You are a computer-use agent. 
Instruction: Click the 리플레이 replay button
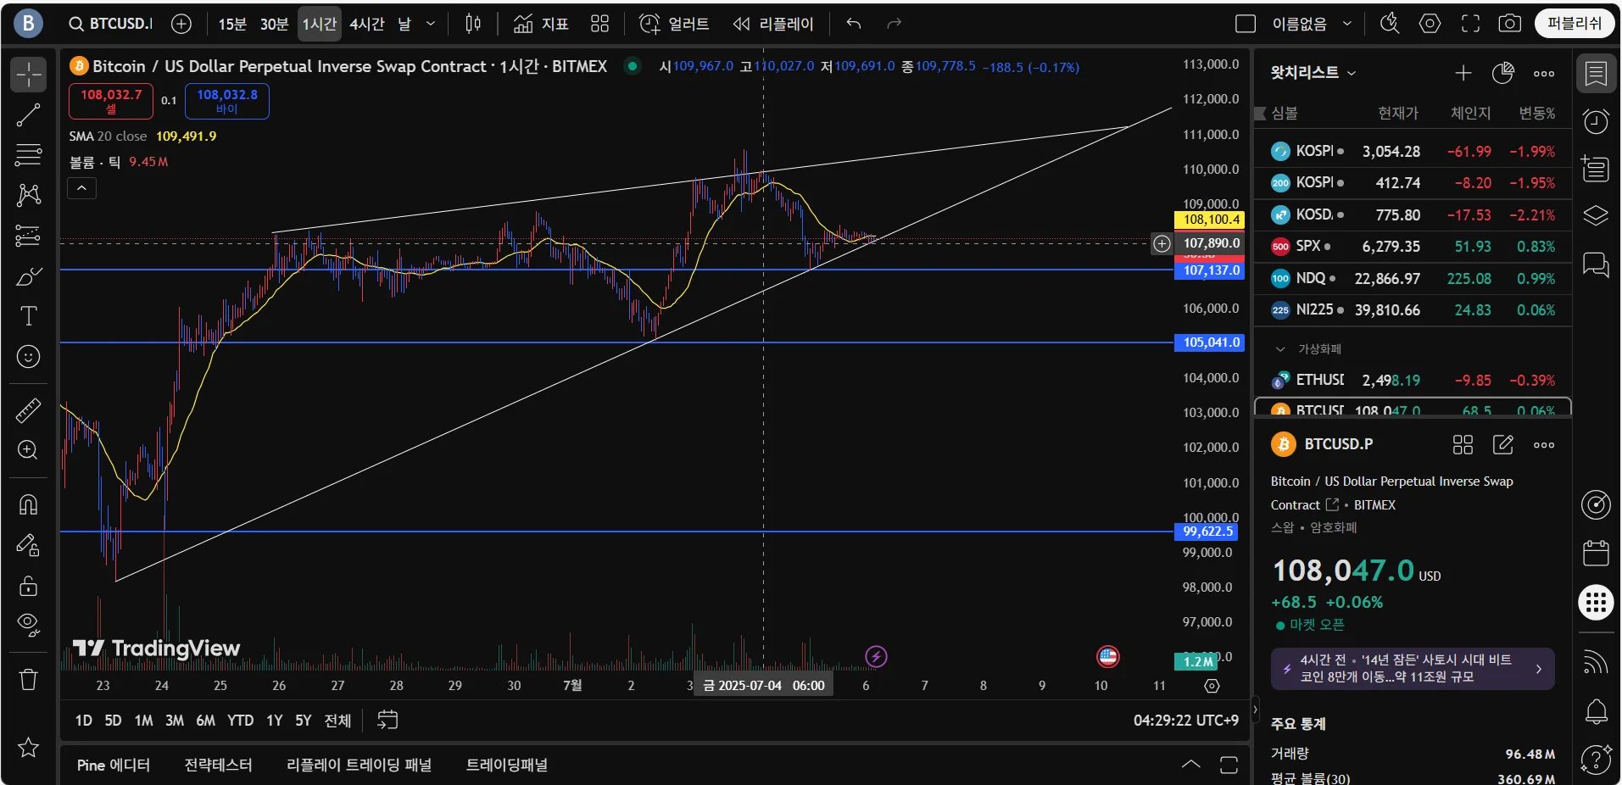click(x=773, y=24)
